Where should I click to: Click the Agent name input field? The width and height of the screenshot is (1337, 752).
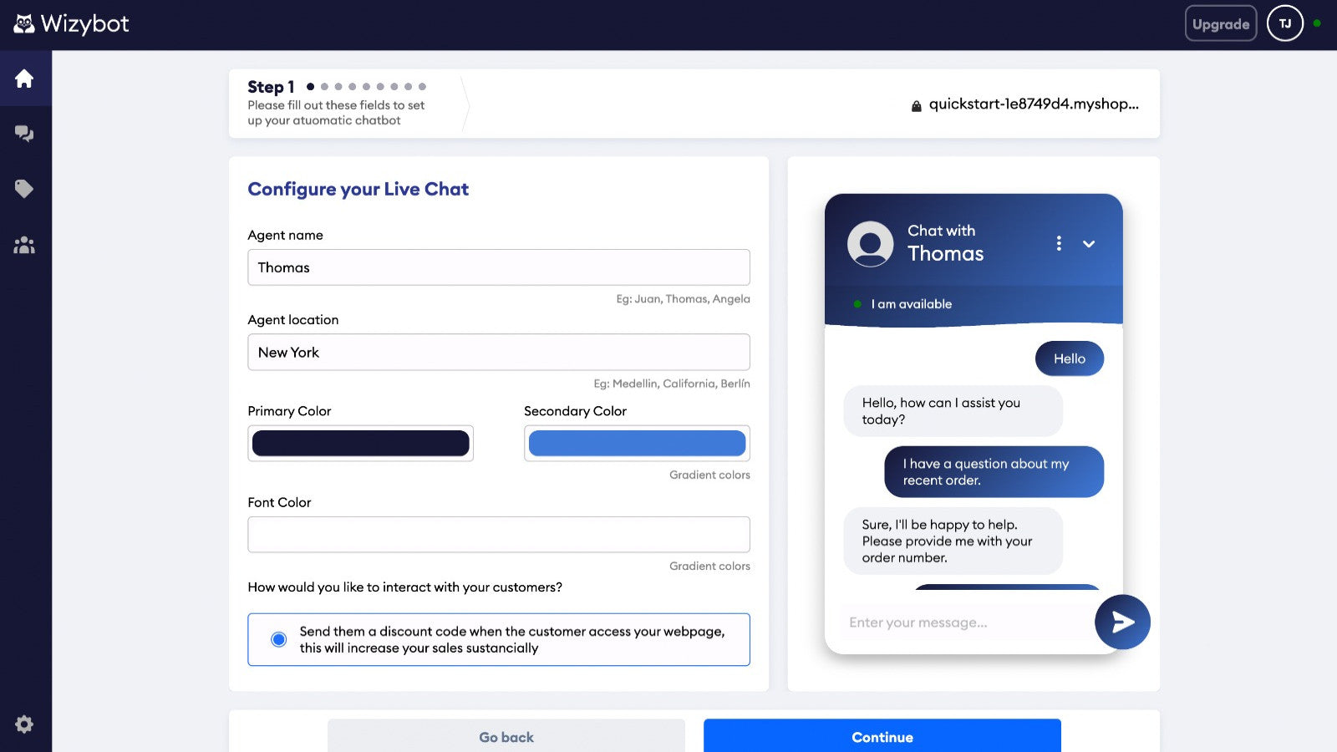[x=499, y=267]
